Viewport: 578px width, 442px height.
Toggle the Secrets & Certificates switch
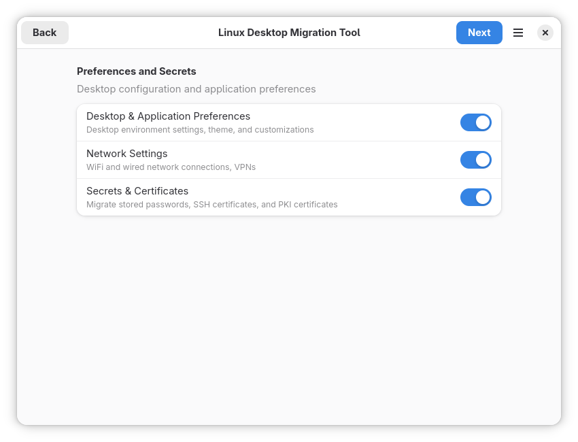[475, 197]
